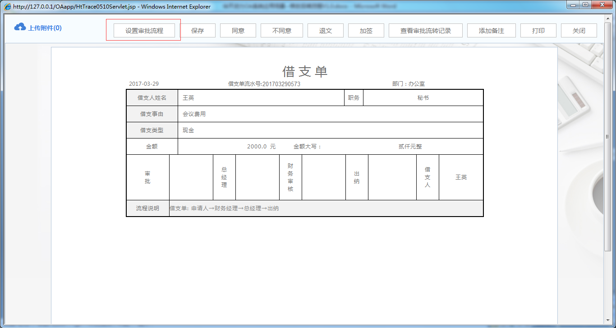Viewport: 616px width, 328px height.
Task: Approve the form via 同意 button
Action: pos(238,30)
